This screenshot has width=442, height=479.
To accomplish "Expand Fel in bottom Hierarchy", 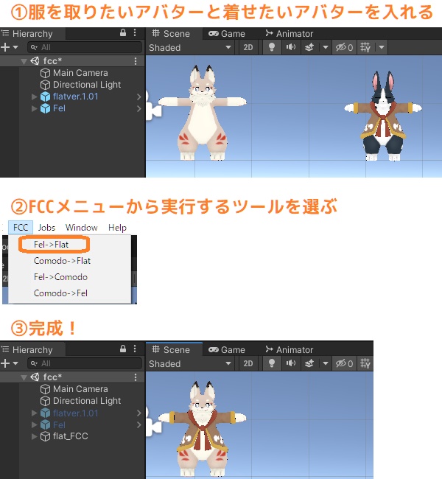I will (x=34, y=425).
